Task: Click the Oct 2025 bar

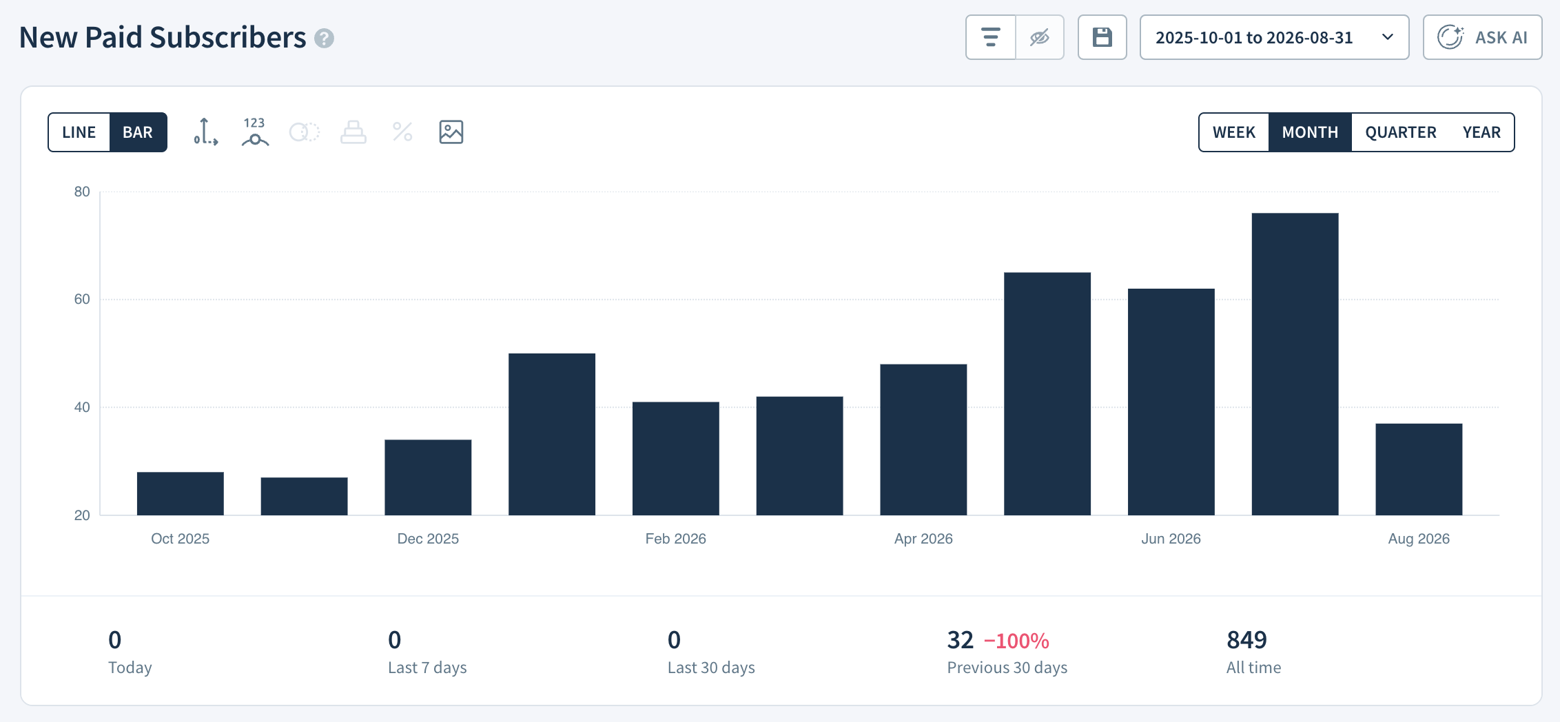Action: point(181,493)
